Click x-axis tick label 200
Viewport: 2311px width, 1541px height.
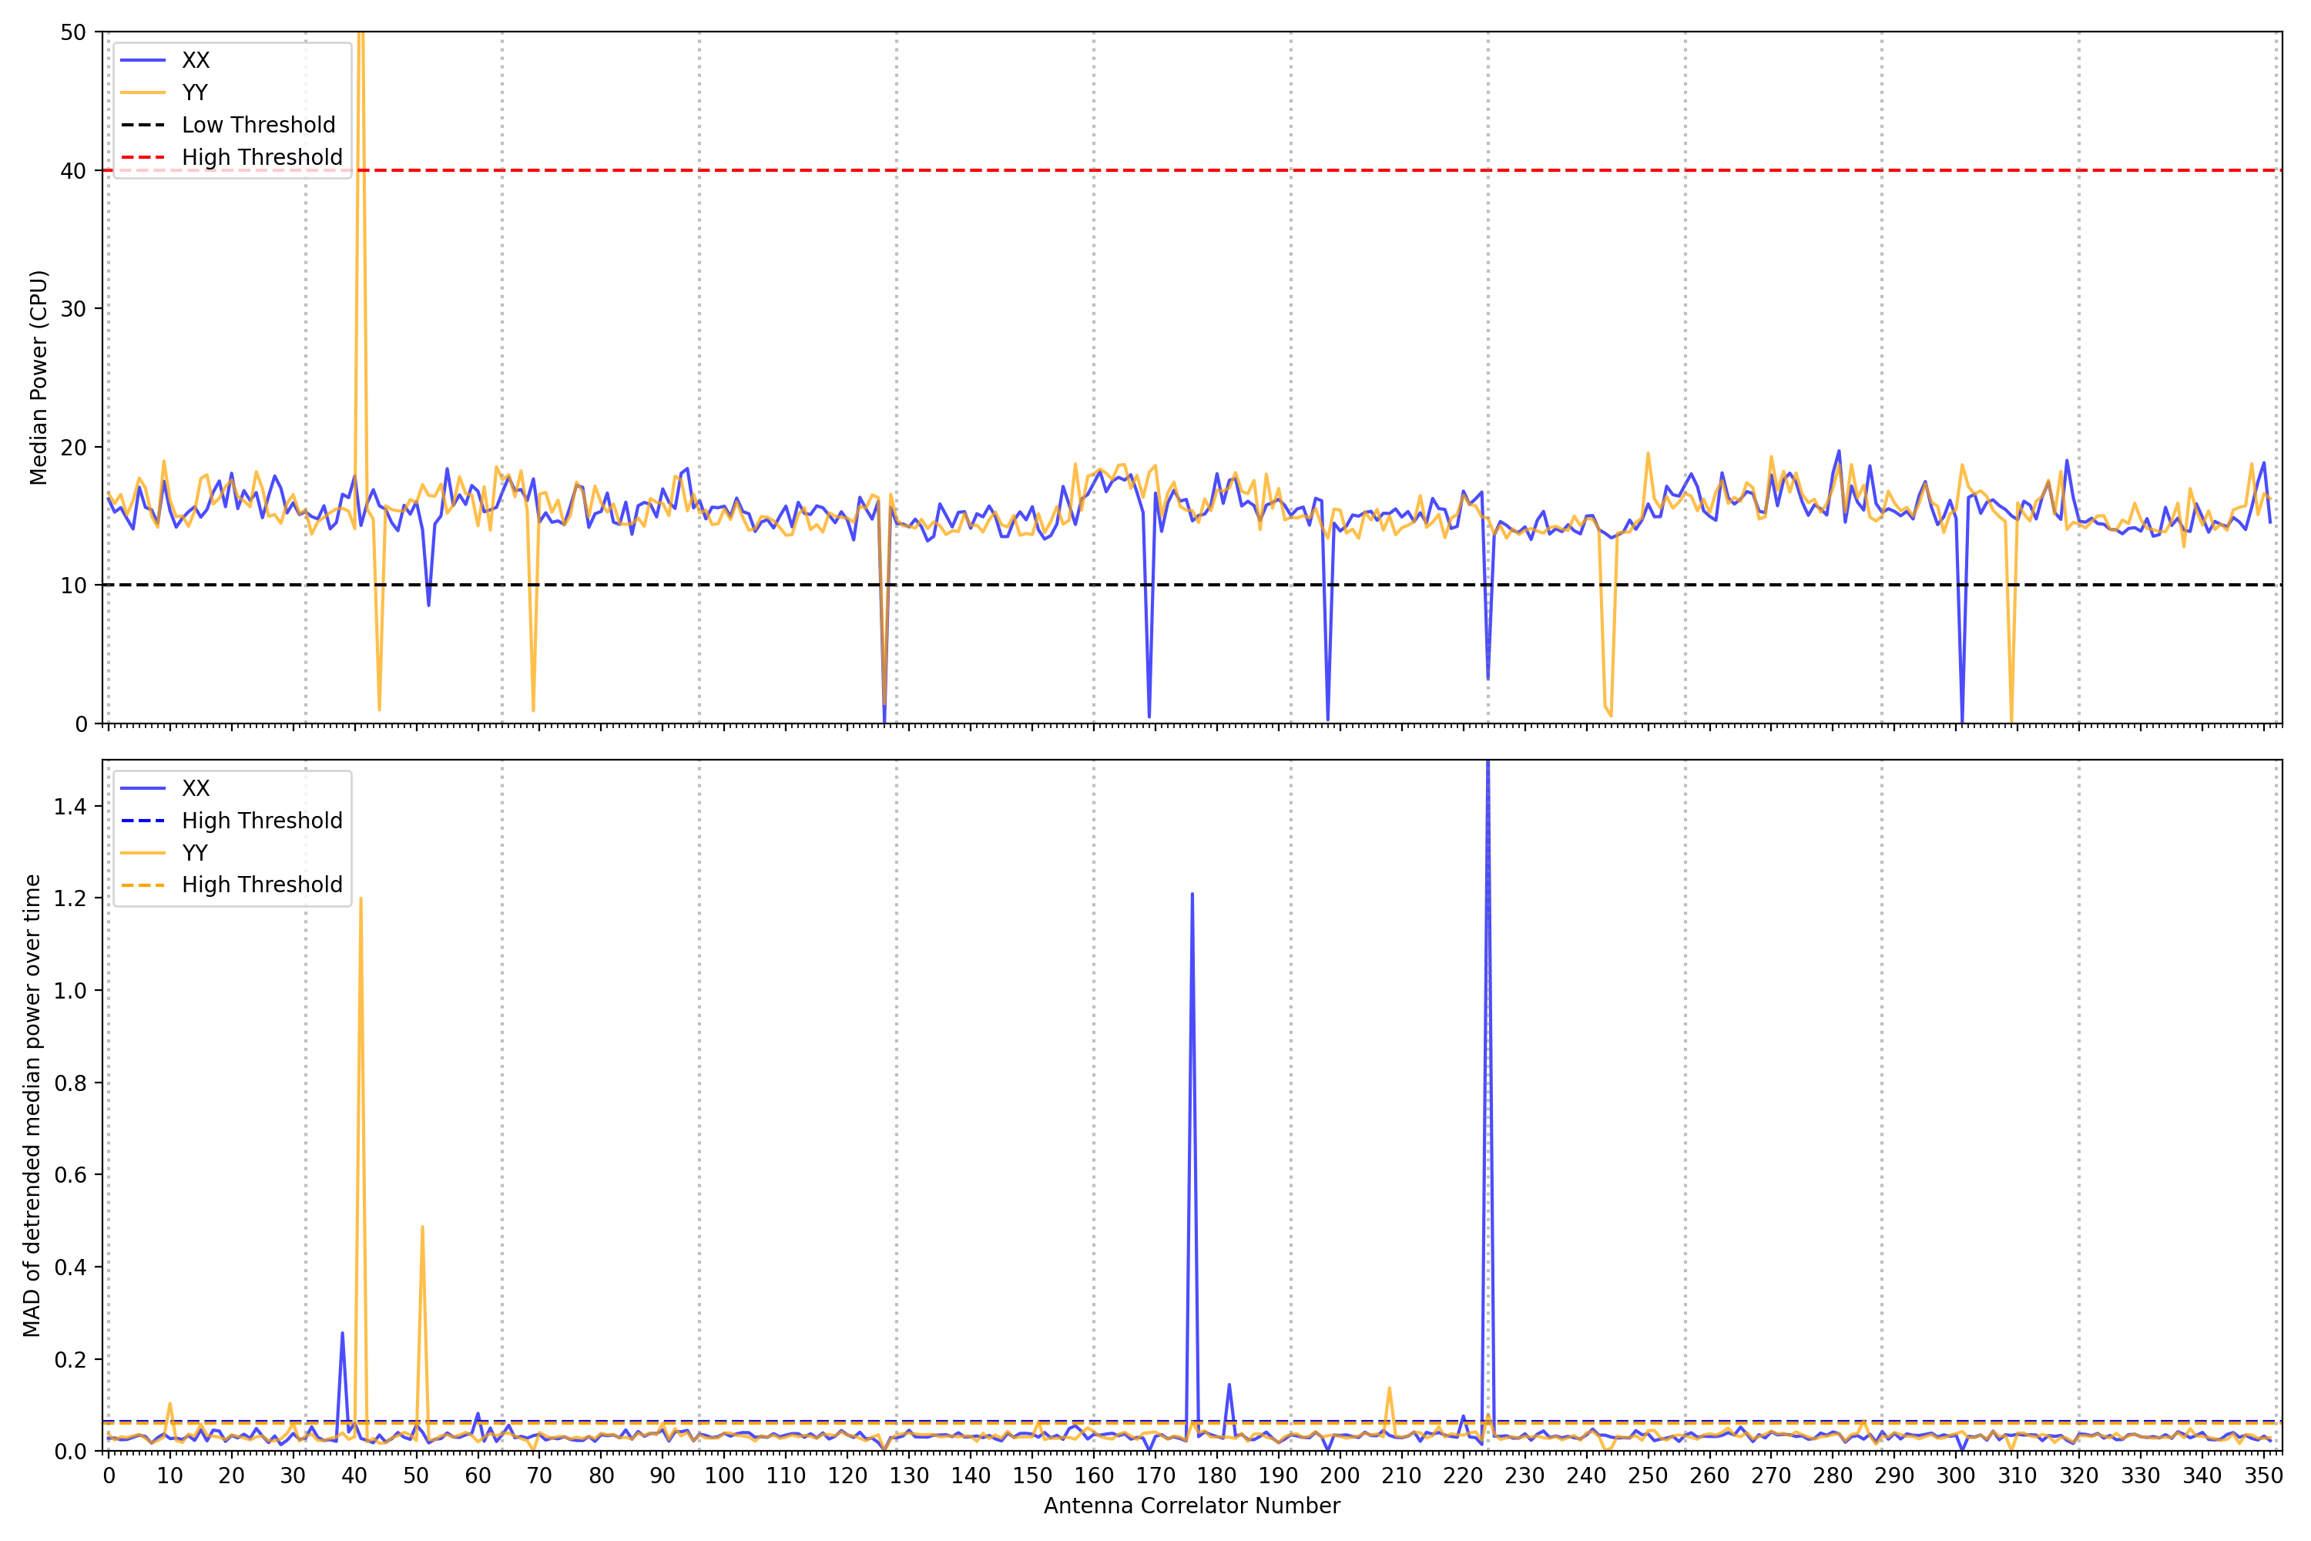pos(1340,1476)
